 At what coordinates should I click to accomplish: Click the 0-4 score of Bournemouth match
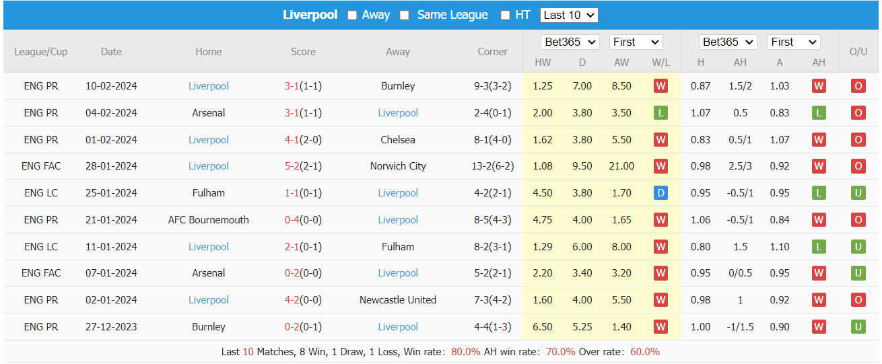(292, 220)
